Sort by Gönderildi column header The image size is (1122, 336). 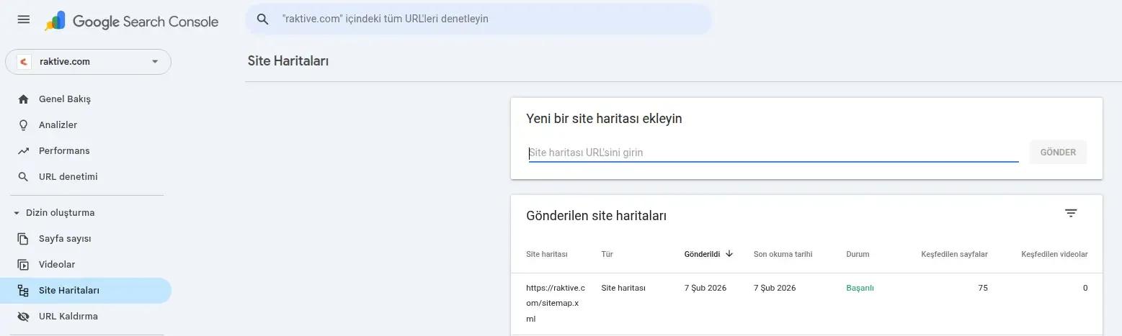tap(702, 254)
